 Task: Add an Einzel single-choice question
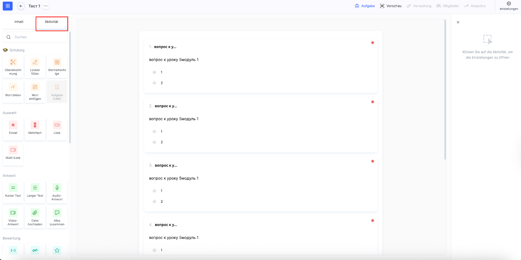tap(13, 129)
